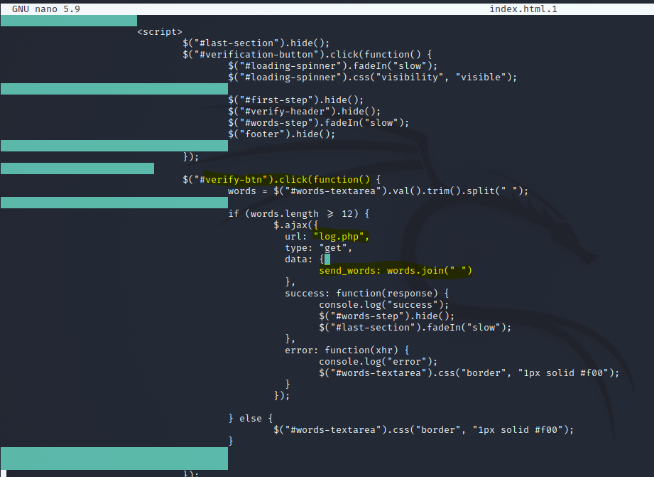Click the footer hide line

point(281,134)
